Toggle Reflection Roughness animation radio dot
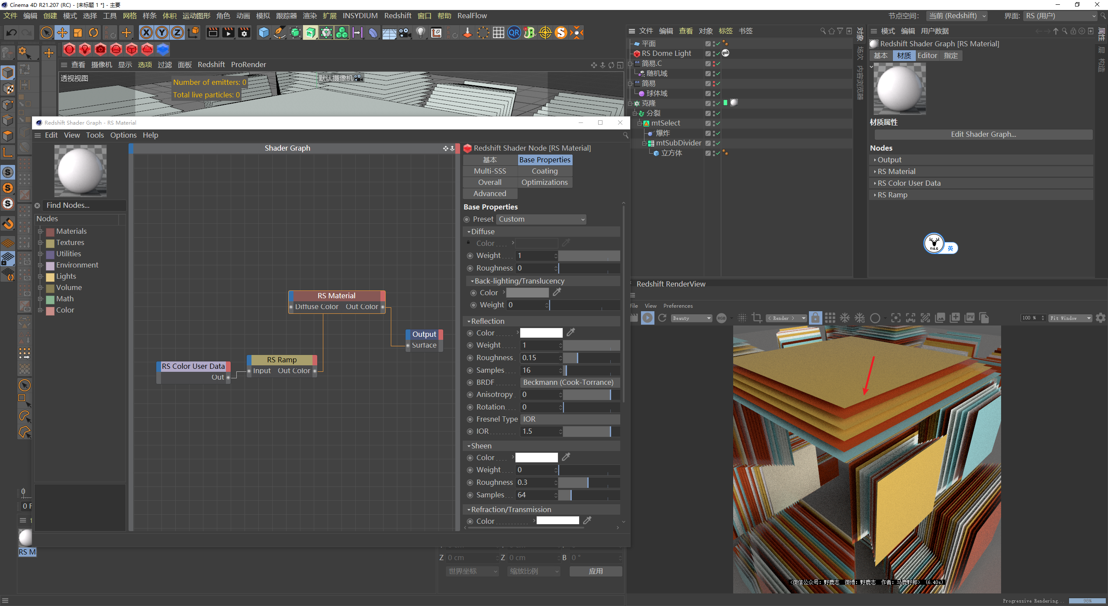Screen dimensions: 1108x606 [470, 358]
